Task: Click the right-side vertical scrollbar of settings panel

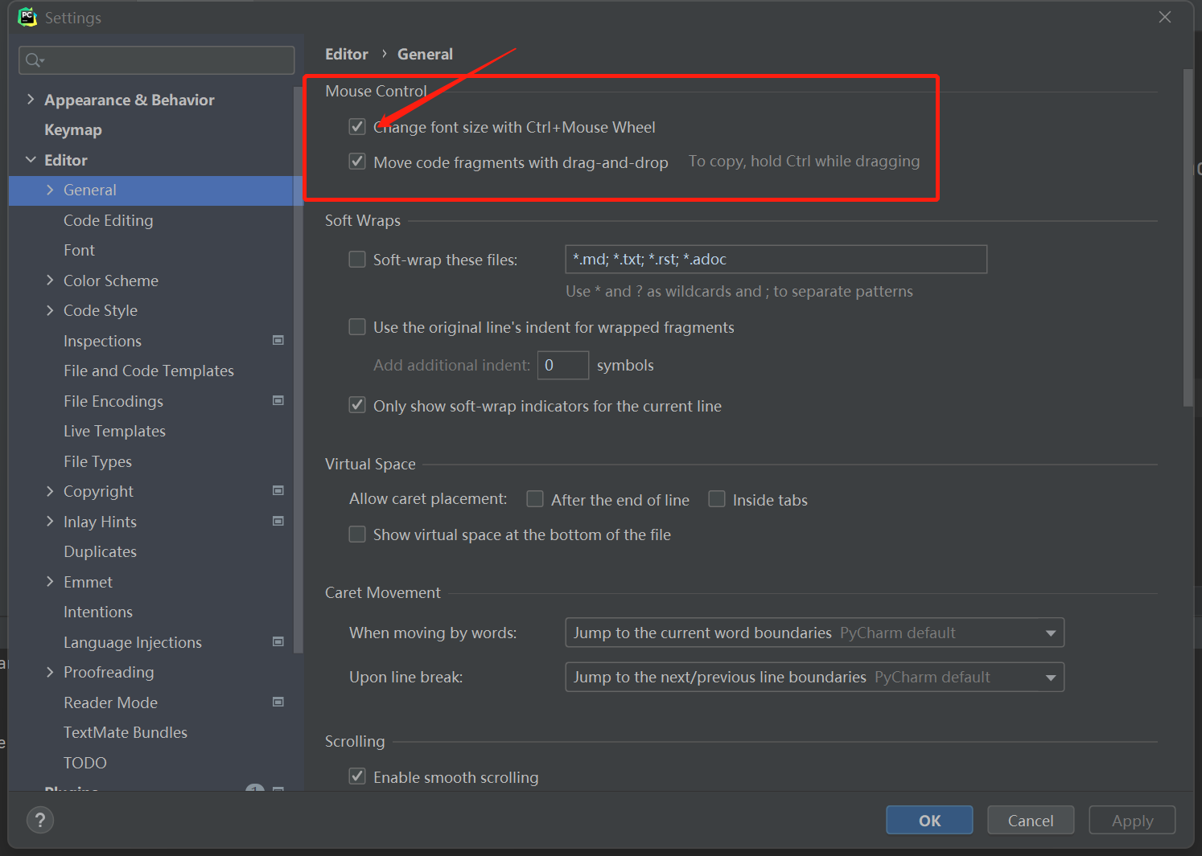Action: point(1188,241)
